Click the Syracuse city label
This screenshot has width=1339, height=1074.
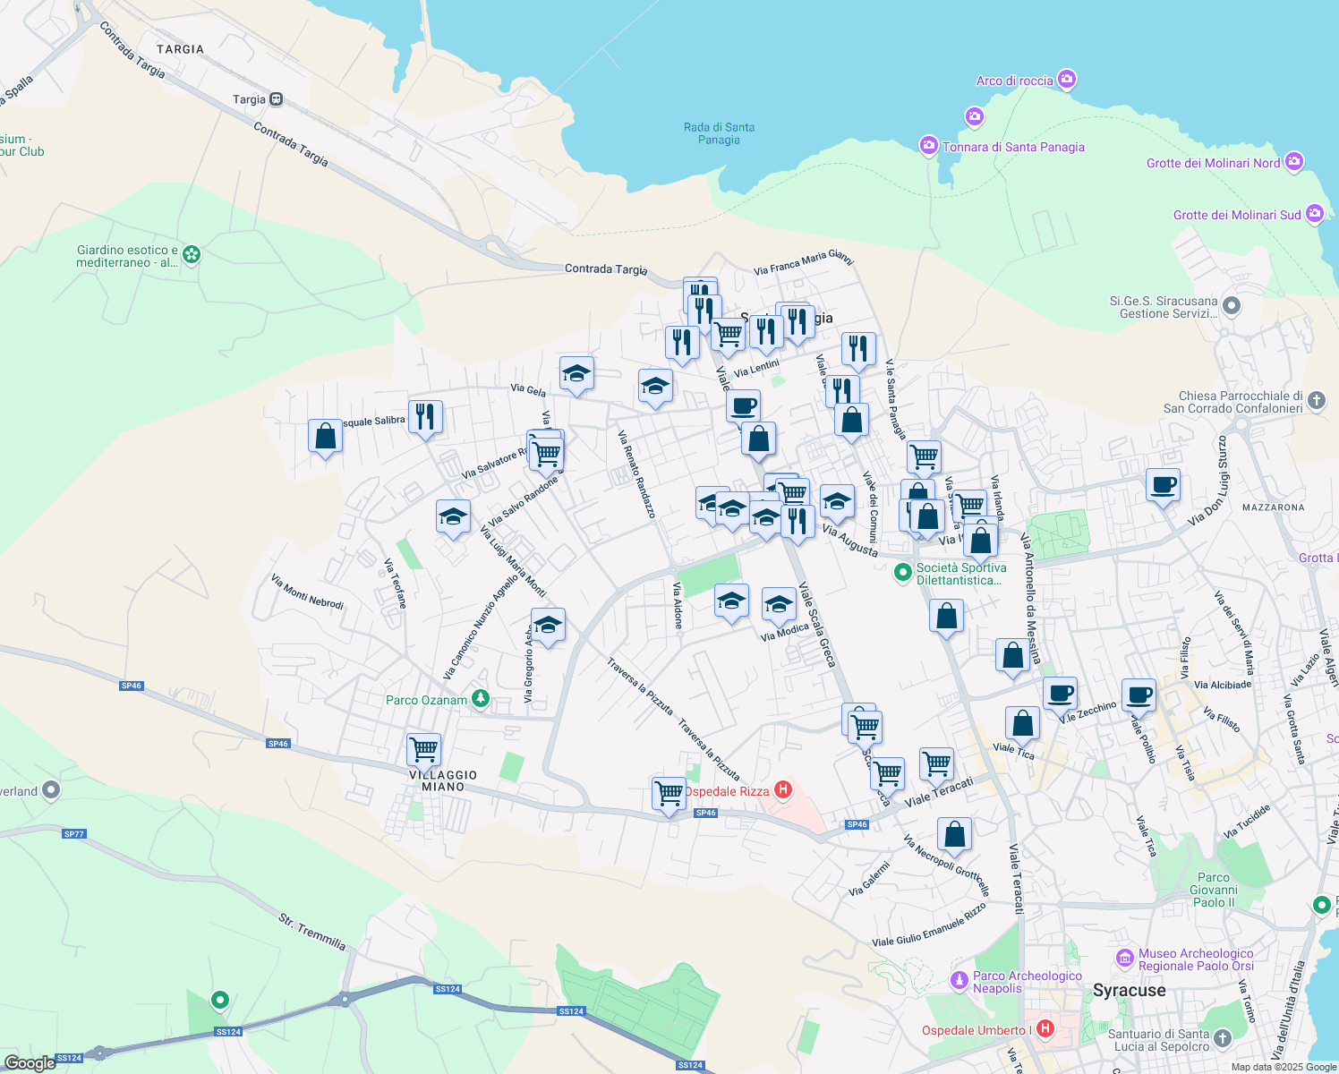(1129, 991)
